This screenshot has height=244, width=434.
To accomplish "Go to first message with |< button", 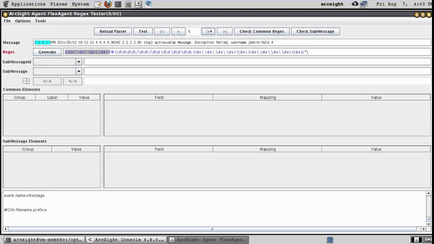I will click(162, 31).
